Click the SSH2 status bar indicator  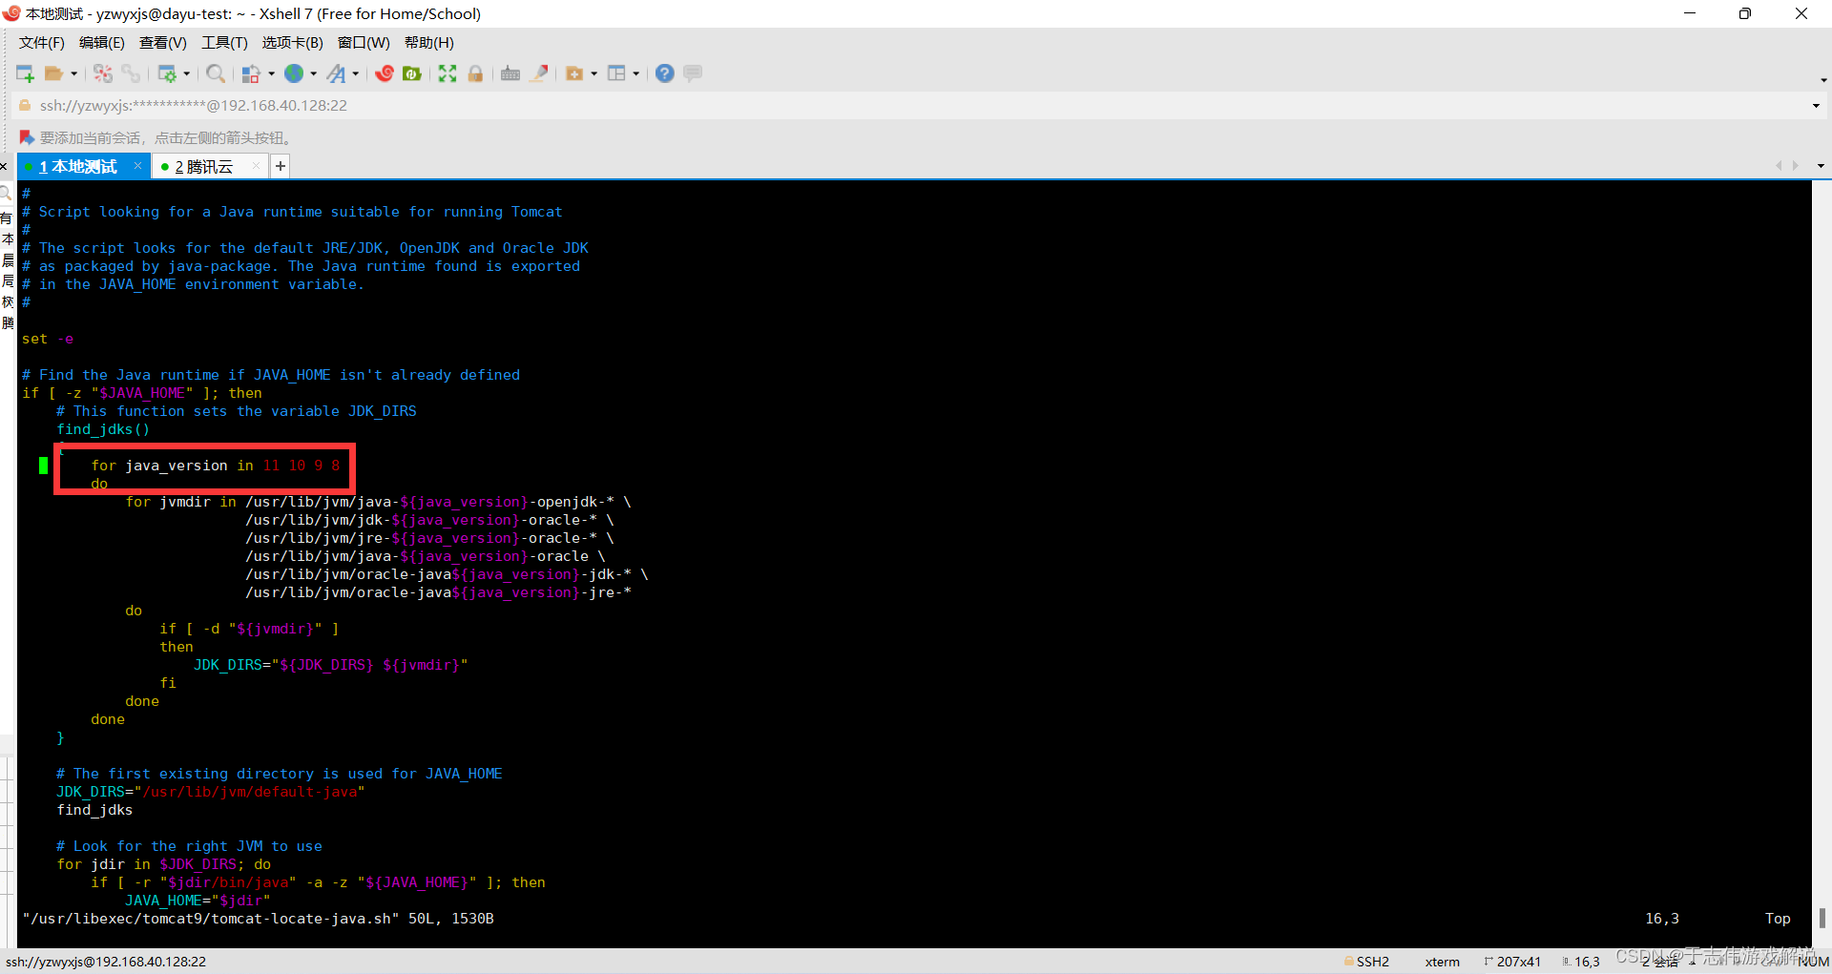coord(1366,962)
